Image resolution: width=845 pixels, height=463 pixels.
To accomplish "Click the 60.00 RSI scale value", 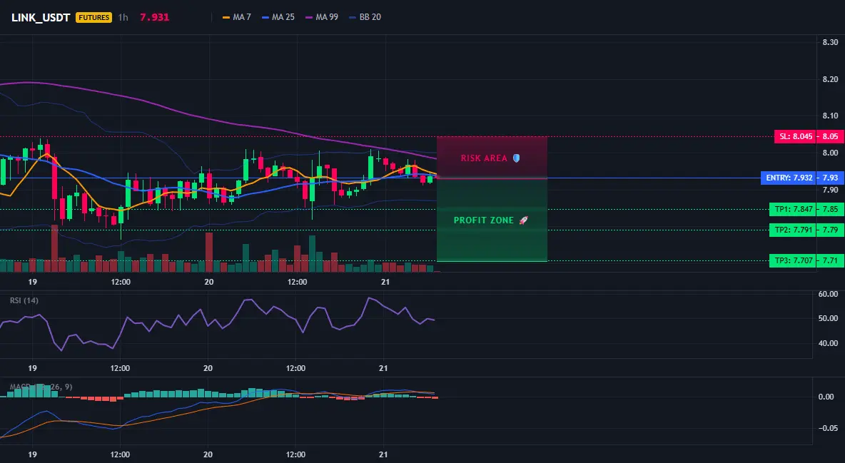I will [828, 294].
